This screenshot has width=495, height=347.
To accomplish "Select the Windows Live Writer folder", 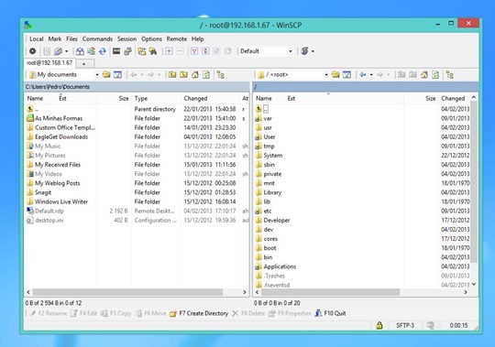I will point(61,201).
